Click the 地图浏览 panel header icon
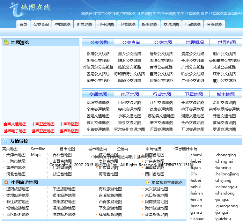The height and width of the screenshot is (221, 243). click(x=6, y=42)
